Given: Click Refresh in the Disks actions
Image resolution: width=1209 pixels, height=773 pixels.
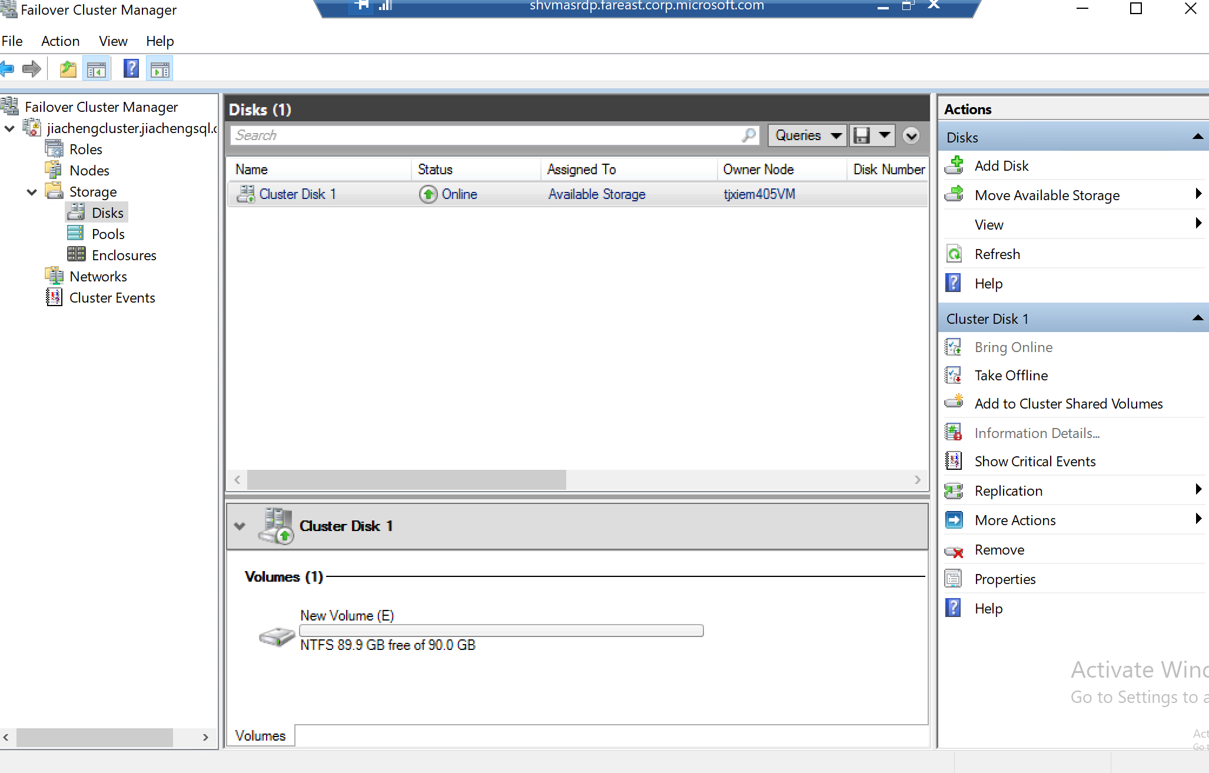Looking at the screenshot, I should pyautogui.click(x=997, y=254).
